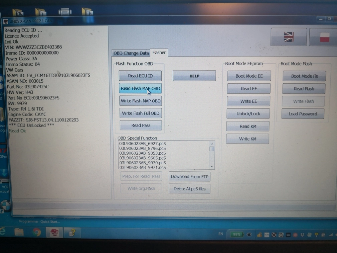Launch Google Chrome from the taskbar
Image resolution: width=337 pixels, height=253 pixels.
[x=37, y=233]
